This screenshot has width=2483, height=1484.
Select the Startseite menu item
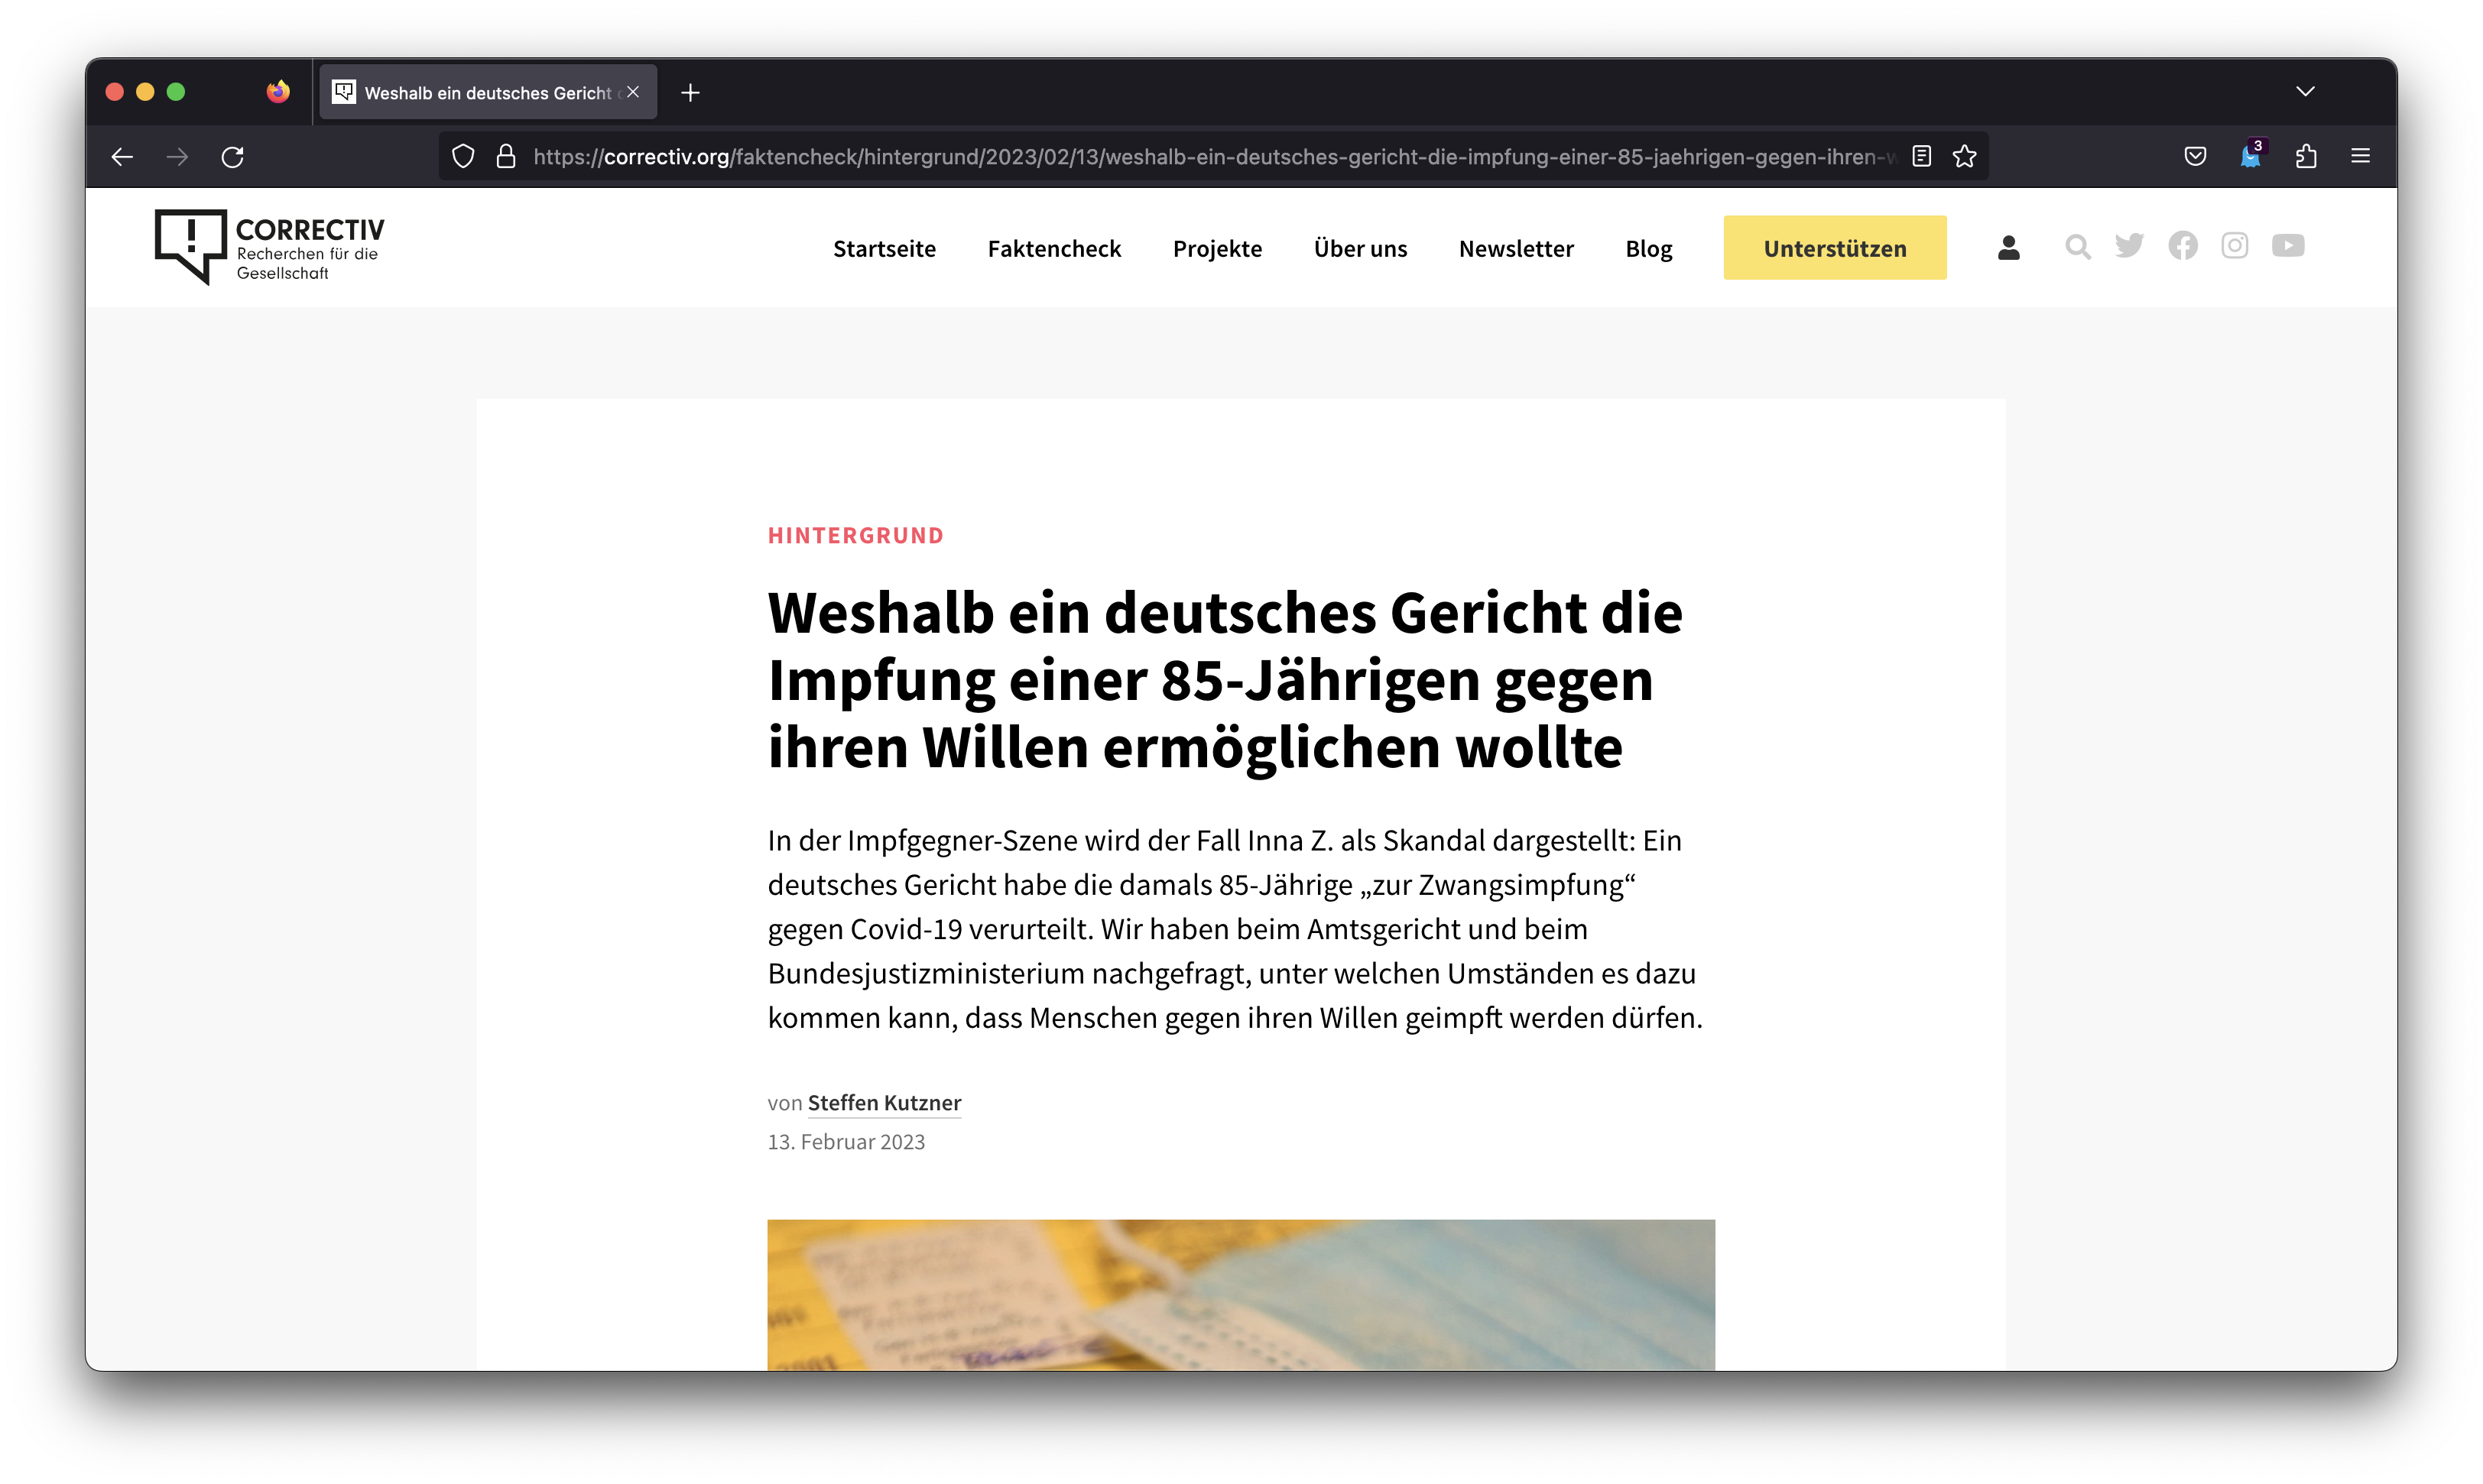884,248
